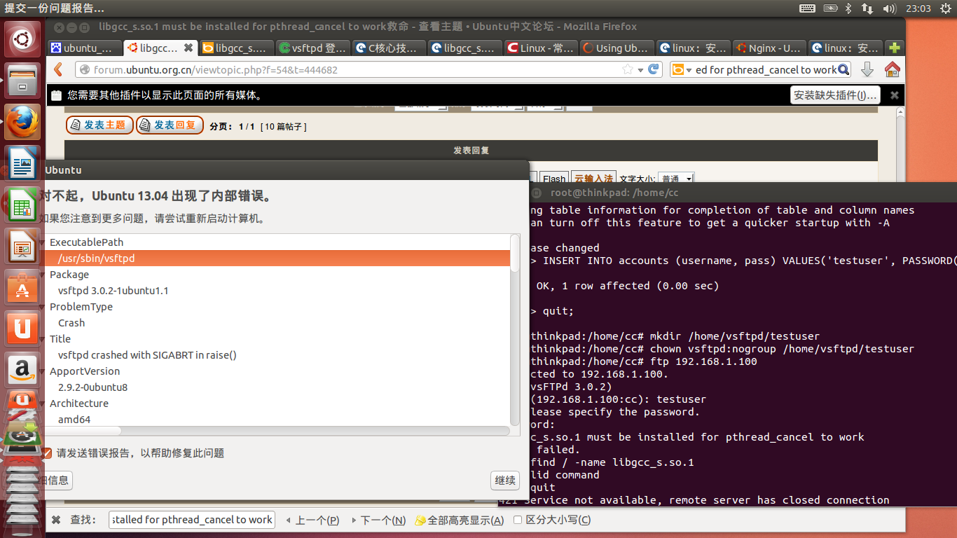This screenshot has width=957, height=538.
Task: Launch LibreOffice Impress from the launcher
Action: click(x=23, y=247)
